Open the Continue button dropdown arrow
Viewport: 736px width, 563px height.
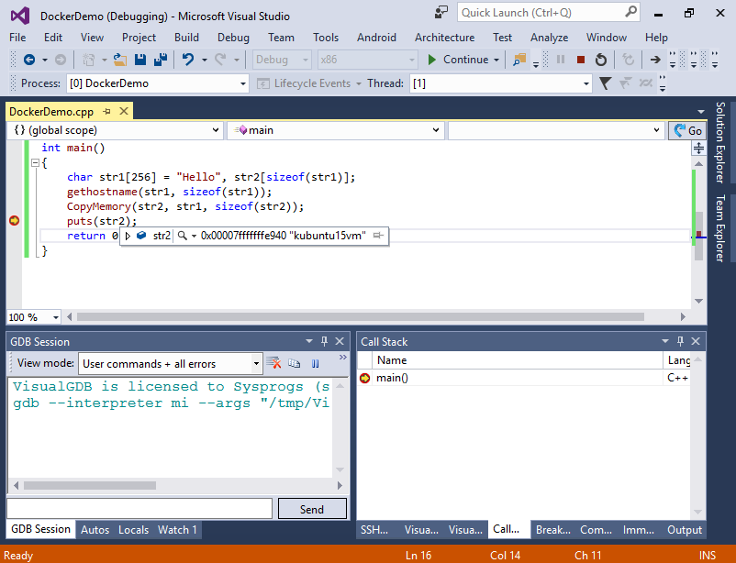pos(496,60)
